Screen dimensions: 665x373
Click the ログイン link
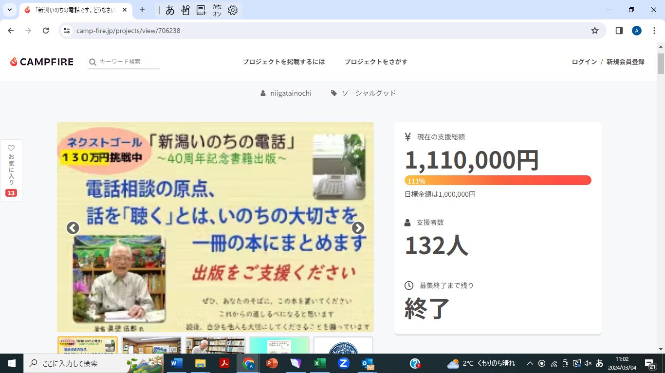click(x=584, y=62)
